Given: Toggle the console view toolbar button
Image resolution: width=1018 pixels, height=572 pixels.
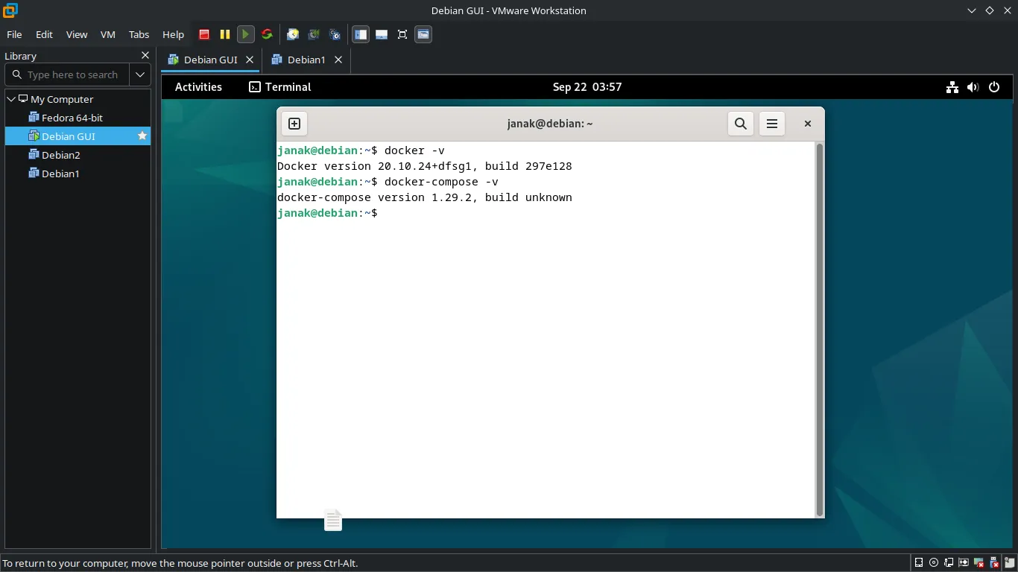Looking at the screenshot, I should 423,34.
